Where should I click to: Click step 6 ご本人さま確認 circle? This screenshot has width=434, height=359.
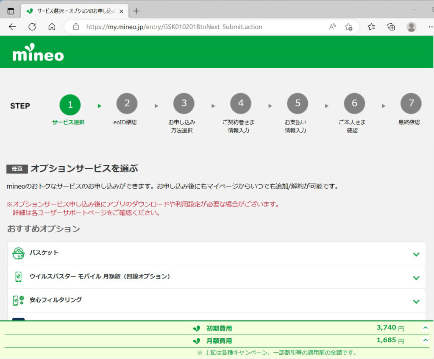354,103
